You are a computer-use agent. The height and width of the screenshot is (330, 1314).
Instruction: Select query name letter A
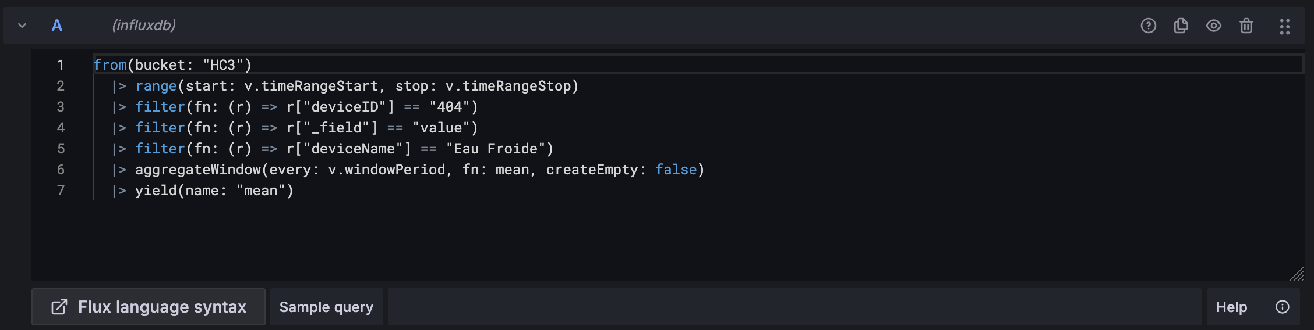(56, 26)
